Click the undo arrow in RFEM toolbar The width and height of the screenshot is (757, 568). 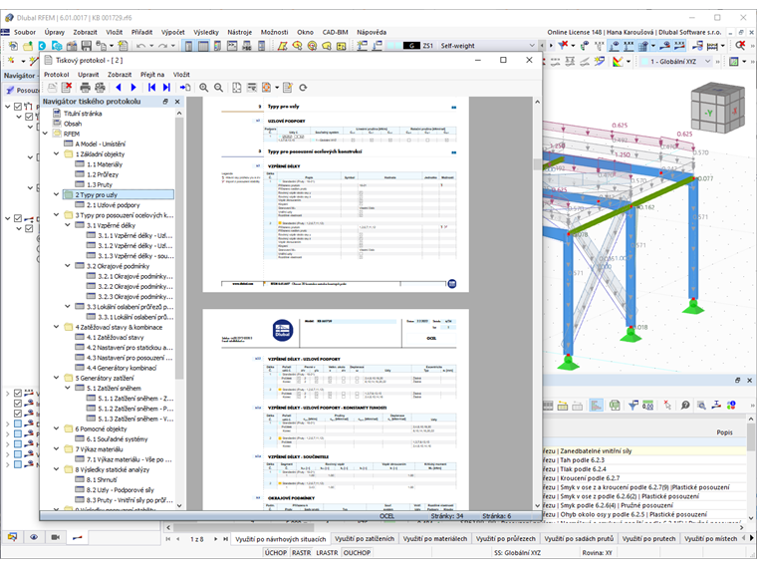click(140, 46)
